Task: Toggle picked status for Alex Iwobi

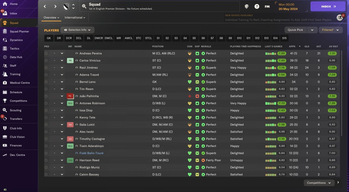Action: pos(46,132)
